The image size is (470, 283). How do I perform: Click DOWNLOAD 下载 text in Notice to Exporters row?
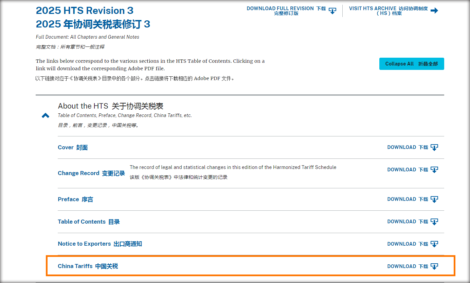[x=408, y=244]
